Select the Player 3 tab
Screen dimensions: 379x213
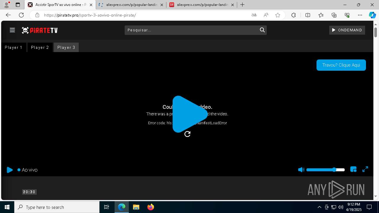[66, 47]
